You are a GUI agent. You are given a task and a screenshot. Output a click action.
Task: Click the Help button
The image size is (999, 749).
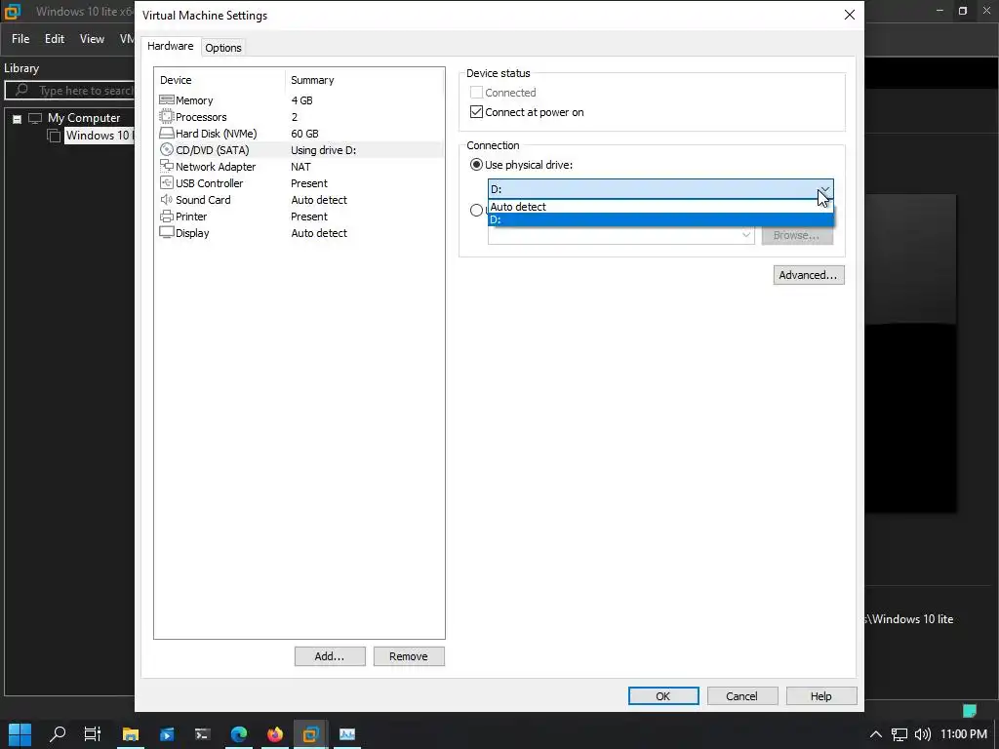pyautogui.click(x=821, y=696)
